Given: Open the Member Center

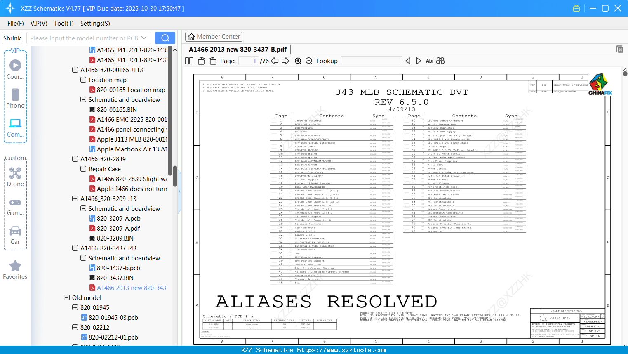Looking at the screenshot, I should (x=214, y=37).
